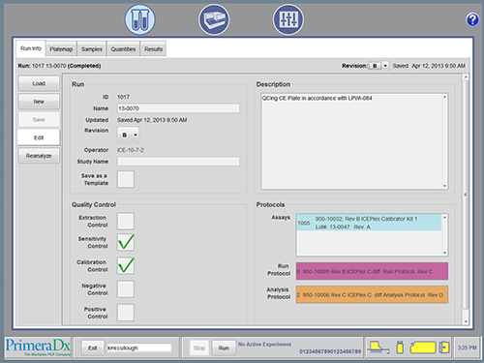Open the instrument tray icon
The height and width of the screenshot is (363, 484).
[214, 19]
